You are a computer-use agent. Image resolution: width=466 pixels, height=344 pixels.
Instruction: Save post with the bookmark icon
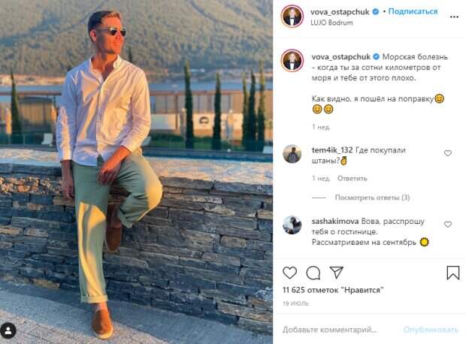452,273
